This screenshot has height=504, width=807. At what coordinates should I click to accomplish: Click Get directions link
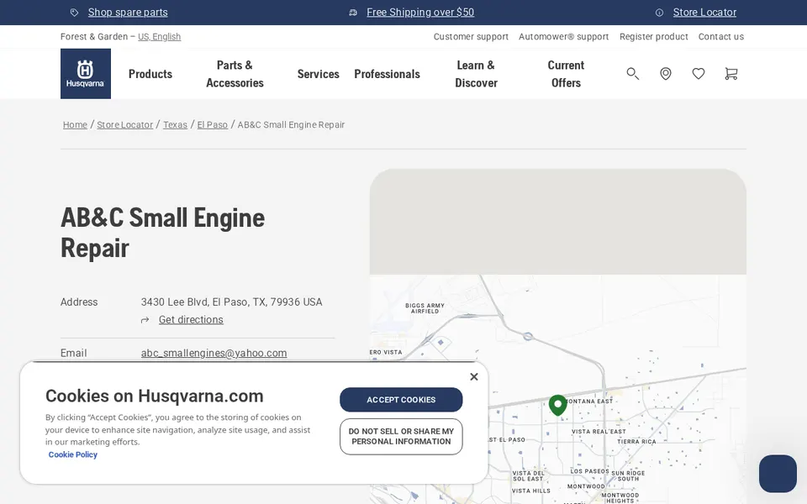point(191,320)
